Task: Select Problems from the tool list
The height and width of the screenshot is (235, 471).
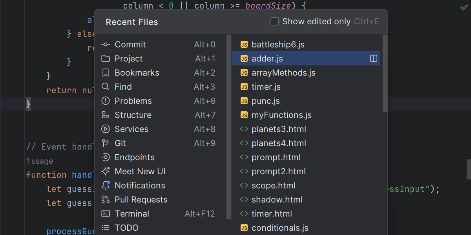Action: 133,101
